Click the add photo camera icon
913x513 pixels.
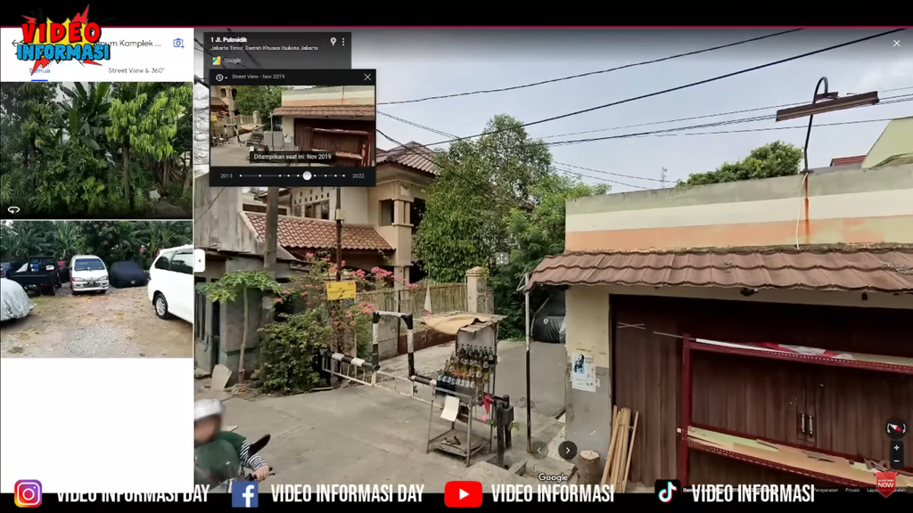pyautogui.click(x=178, y=43)
